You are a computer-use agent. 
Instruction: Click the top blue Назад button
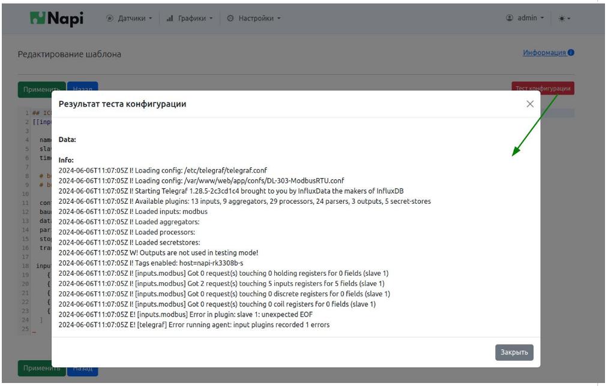point(82,87)
